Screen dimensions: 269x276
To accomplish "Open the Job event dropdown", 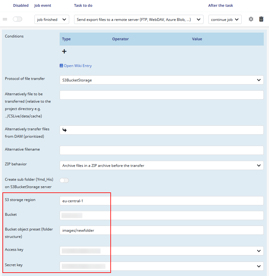I will pyautogui.click(x=52, y=19).
